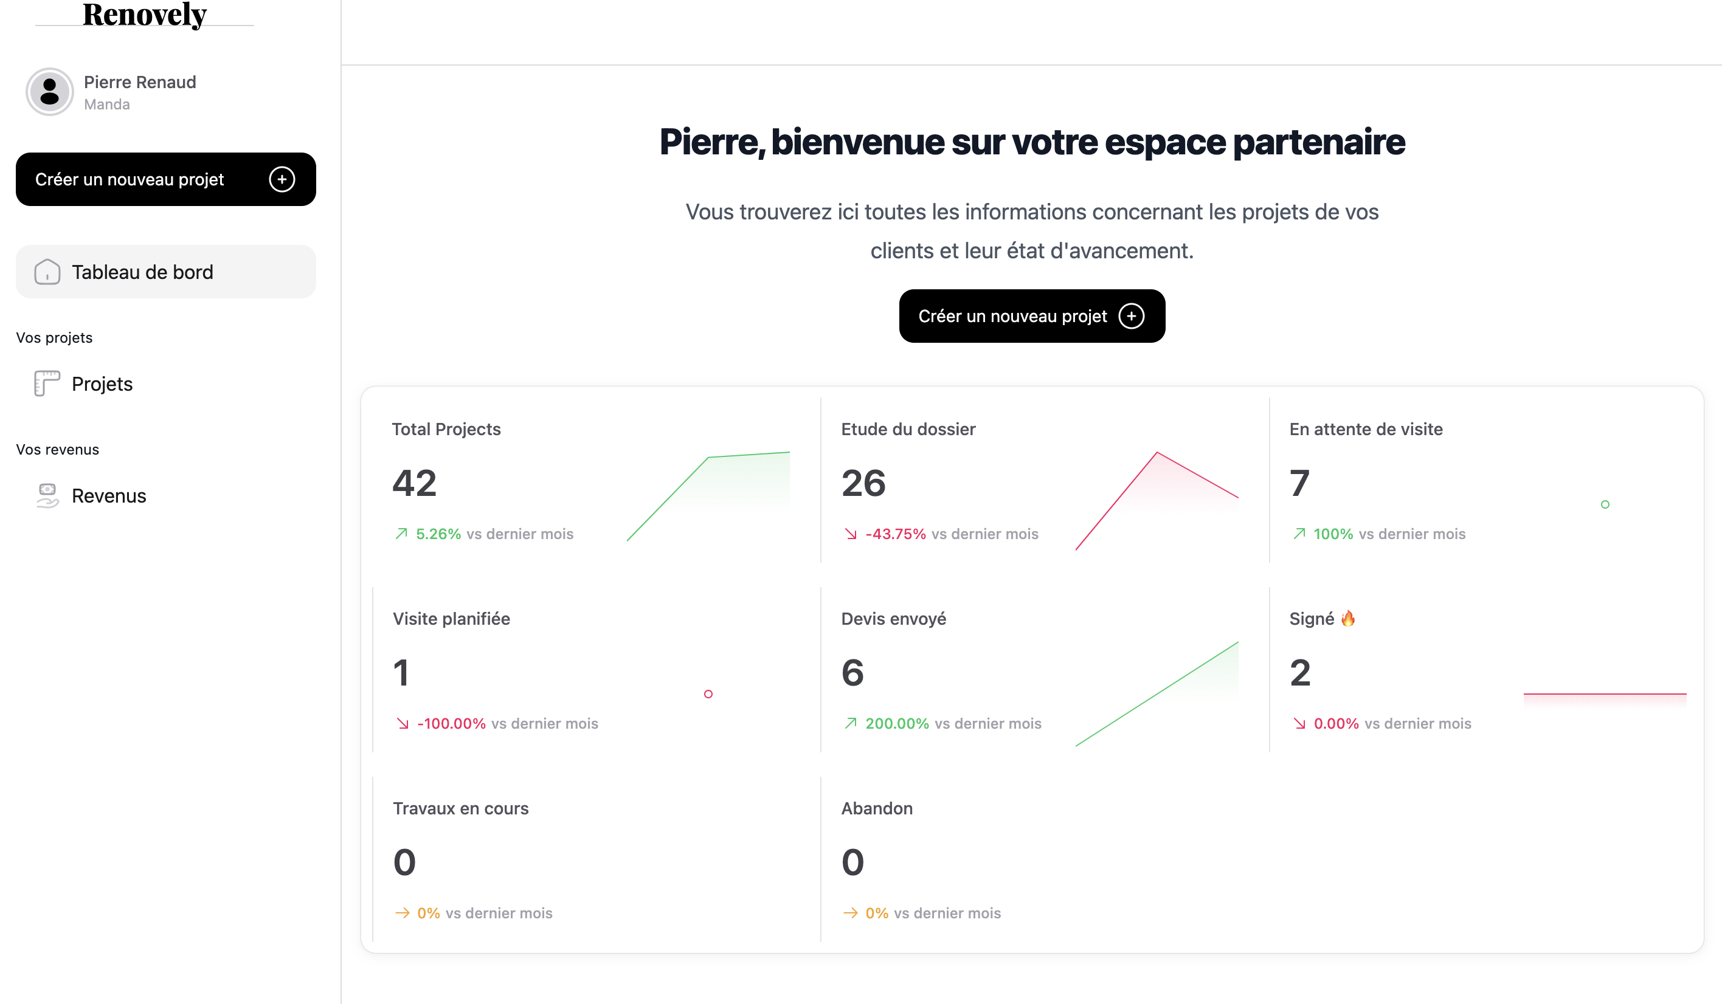Open the Projets sidebar menu item
1722x1004 pixels.
tap(103, 384)
